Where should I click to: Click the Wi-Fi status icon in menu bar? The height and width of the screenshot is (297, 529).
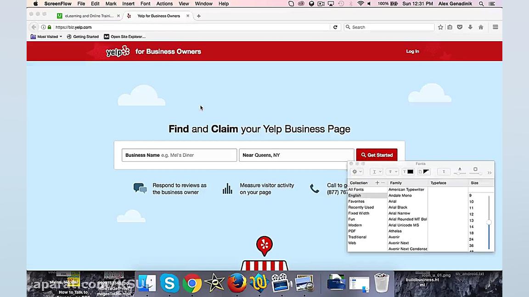tap(360, 4)
